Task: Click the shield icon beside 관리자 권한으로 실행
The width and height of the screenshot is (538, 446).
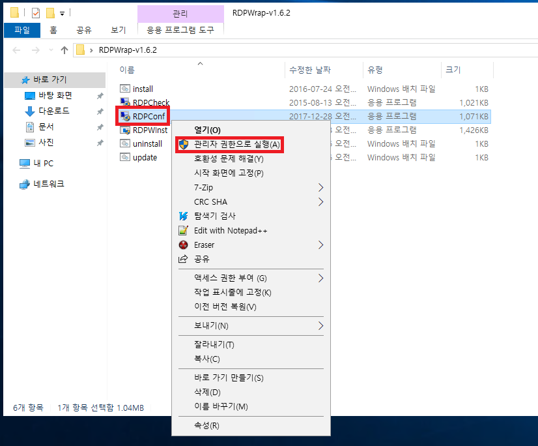Action: coord(184,144)
